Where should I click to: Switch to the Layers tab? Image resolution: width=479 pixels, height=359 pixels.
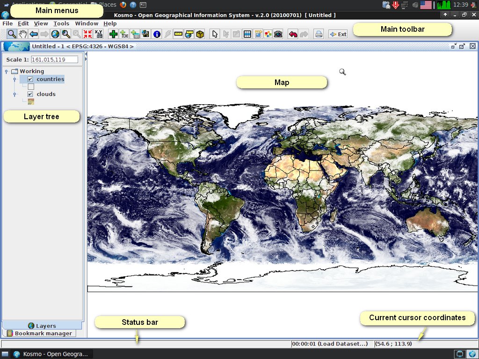click(42, 326)
